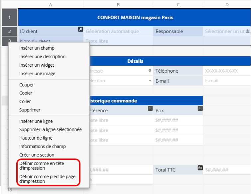Select 'Insérer une image' menu entry

(x=37, y=74)
